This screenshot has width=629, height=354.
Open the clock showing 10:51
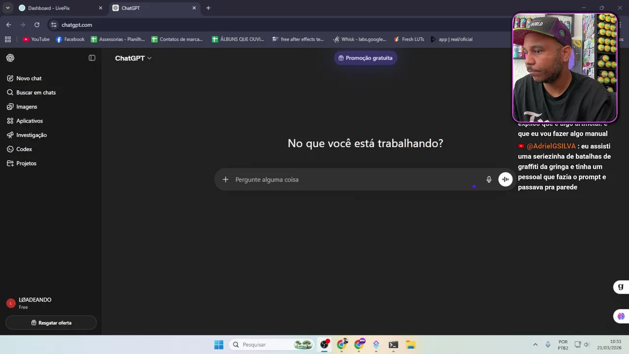coord(609,345)
